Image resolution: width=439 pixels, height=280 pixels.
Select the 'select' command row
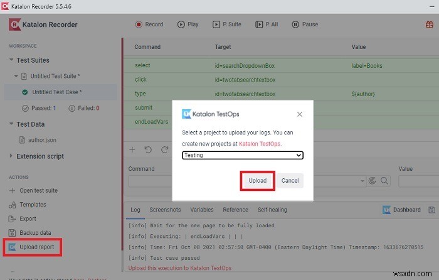tap(281, 65)
